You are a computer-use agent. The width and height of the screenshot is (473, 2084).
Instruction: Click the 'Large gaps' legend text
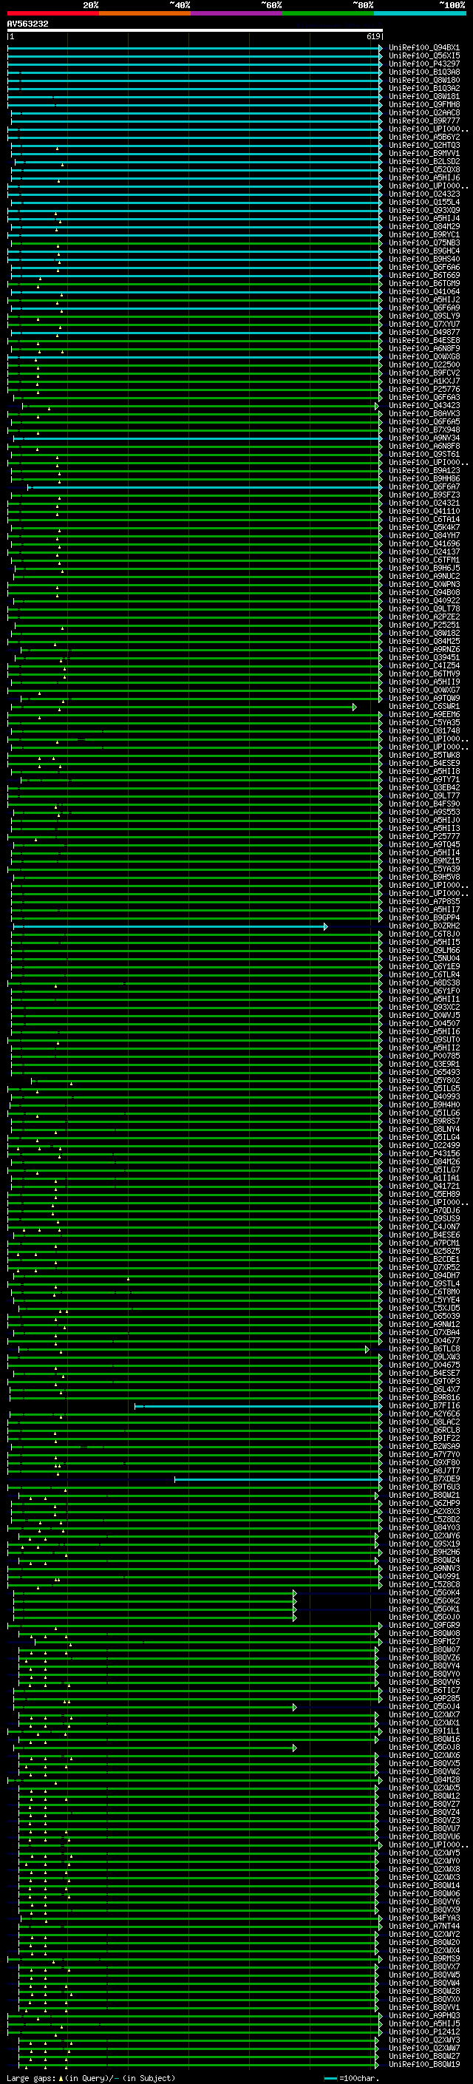tap(31, 2078)
